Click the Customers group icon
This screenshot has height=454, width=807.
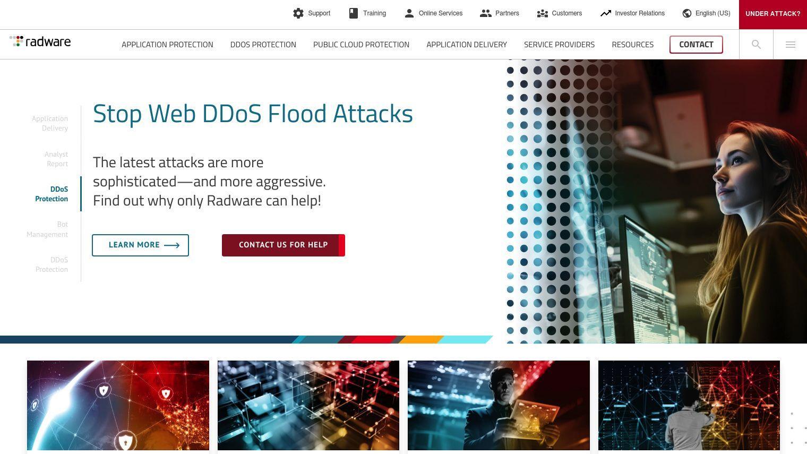click(542, 13)
